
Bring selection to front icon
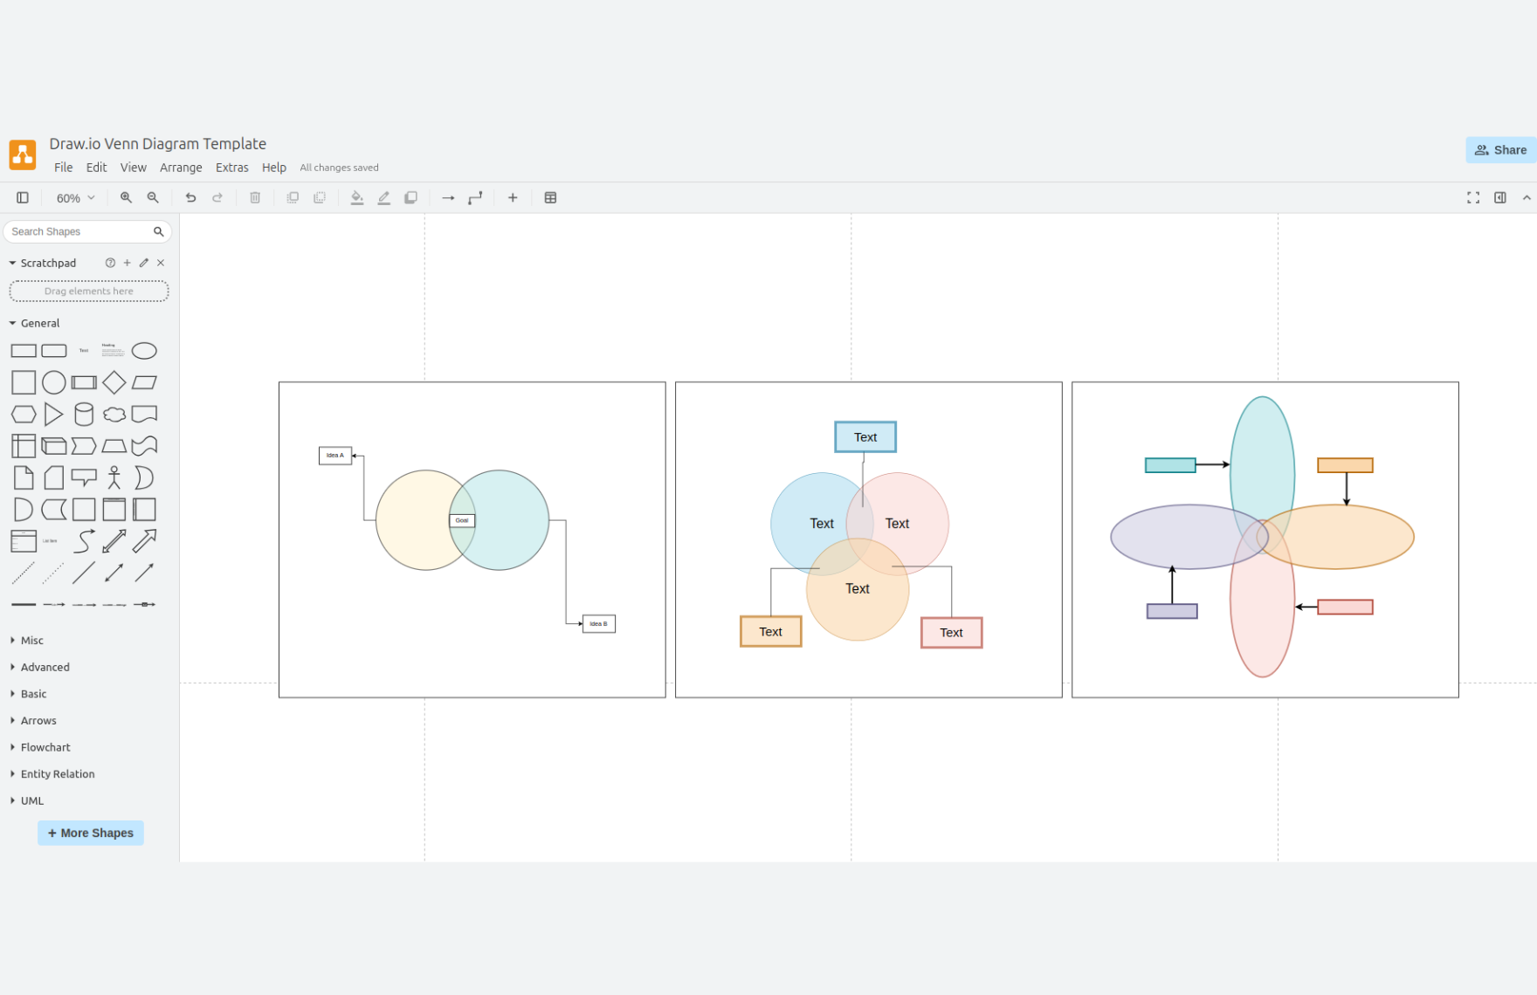293,198
